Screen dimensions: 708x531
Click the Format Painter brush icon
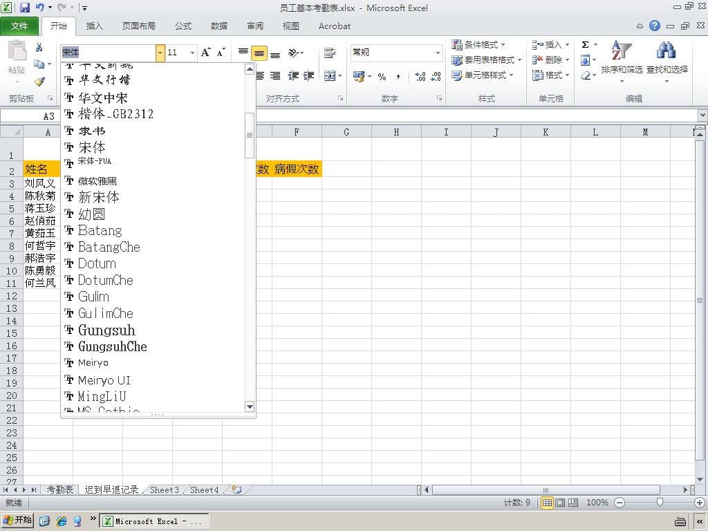click(39, 82)
